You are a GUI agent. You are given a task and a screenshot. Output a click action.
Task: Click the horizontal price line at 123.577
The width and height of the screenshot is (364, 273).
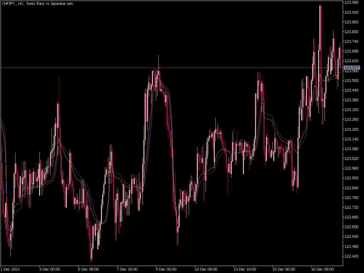178,66
